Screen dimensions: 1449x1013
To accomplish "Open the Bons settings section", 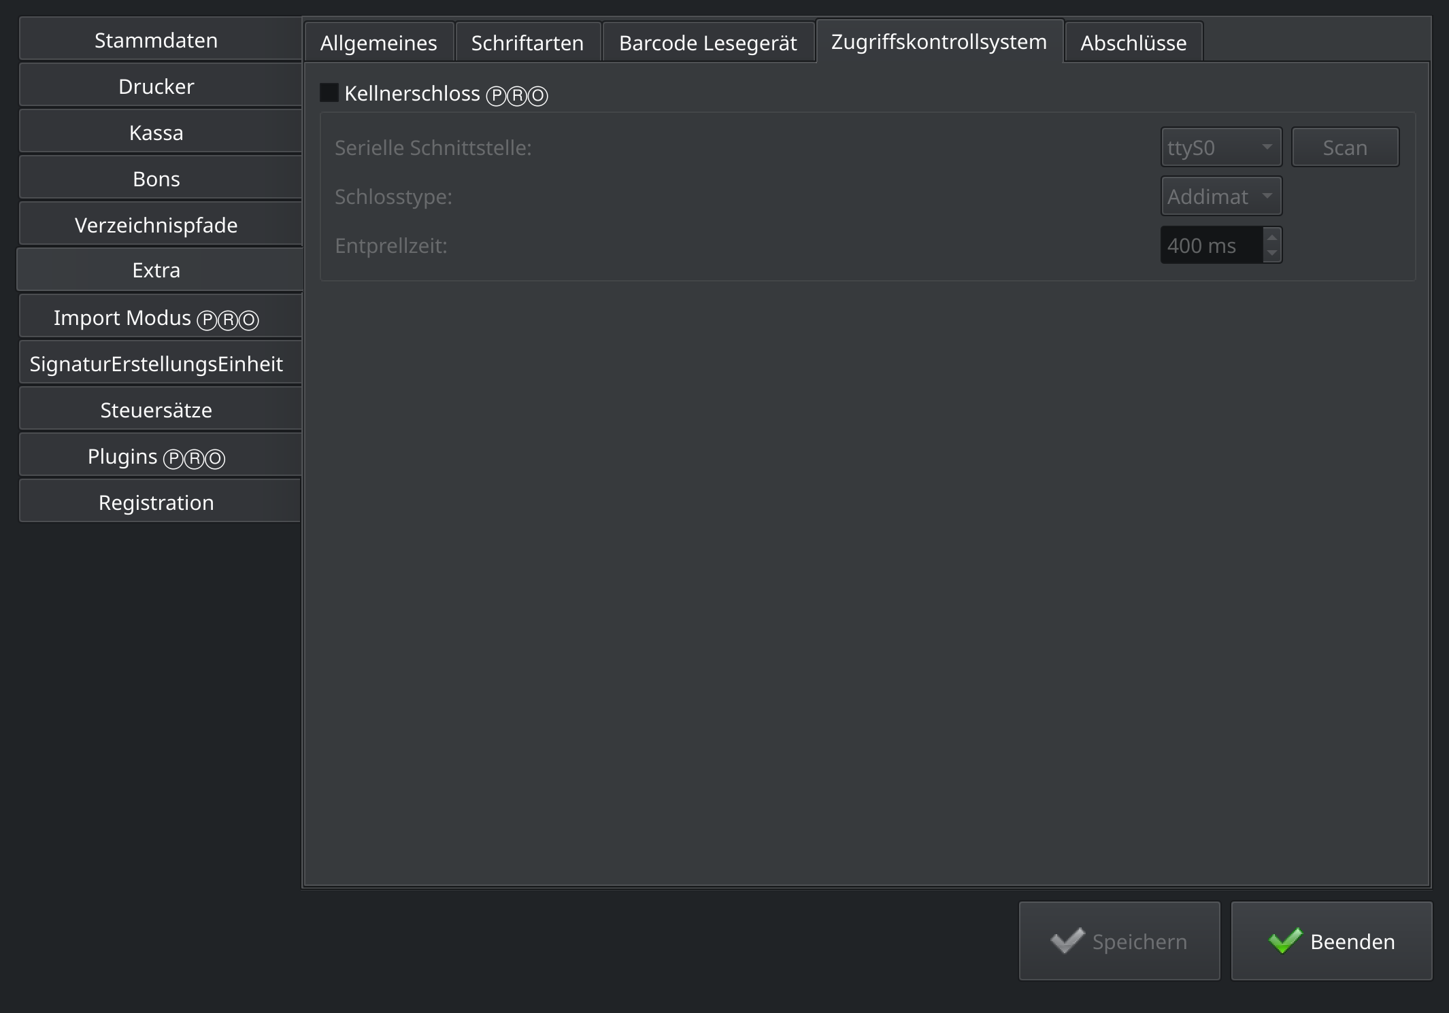I will tap(160, 179).
